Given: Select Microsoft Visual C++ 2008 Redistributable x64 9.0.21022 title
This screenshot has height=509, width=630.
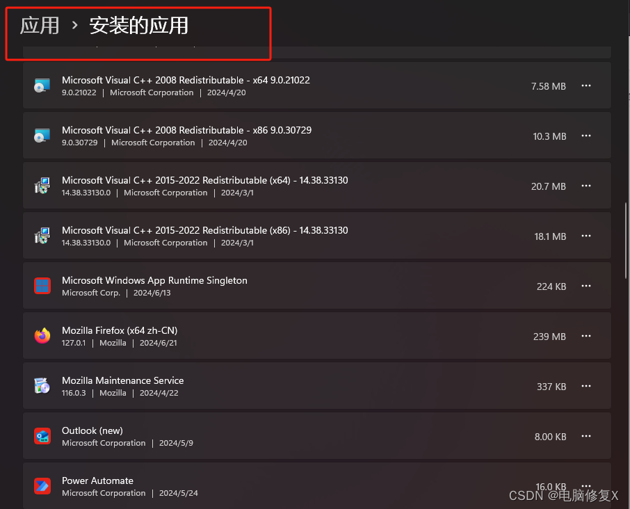Looking at the screenshot, I should point(186,81).
